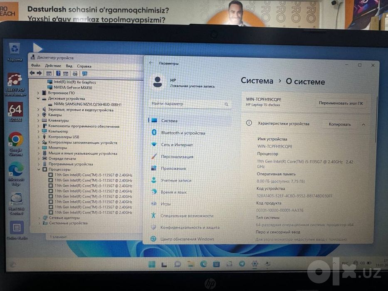The image size is (388, 291).
Task: Collapse Процессоры tree node
Action: tap(39, 169)
